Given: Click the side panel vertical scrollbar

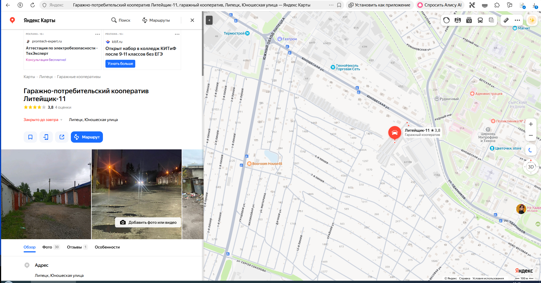Looking at the screenshot, I should coord(202,52).
